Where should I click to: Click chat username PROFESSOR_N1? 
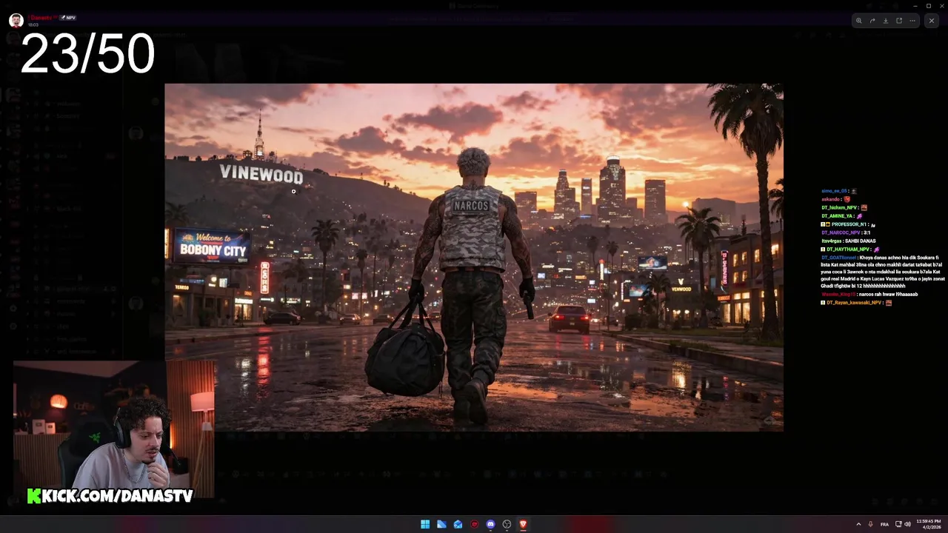click(x=849, y=224)
